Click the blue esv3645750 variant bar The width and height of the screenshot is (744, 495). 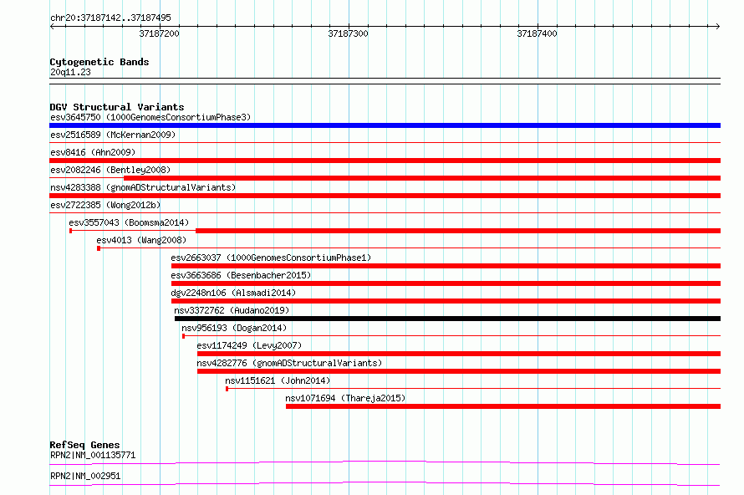[x=385, y=125]
